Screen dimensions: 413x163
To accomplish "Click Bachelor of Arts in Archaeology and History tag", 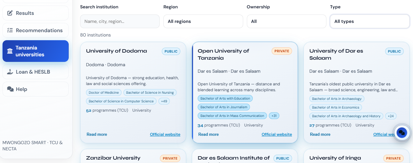I will click(346, 116).
